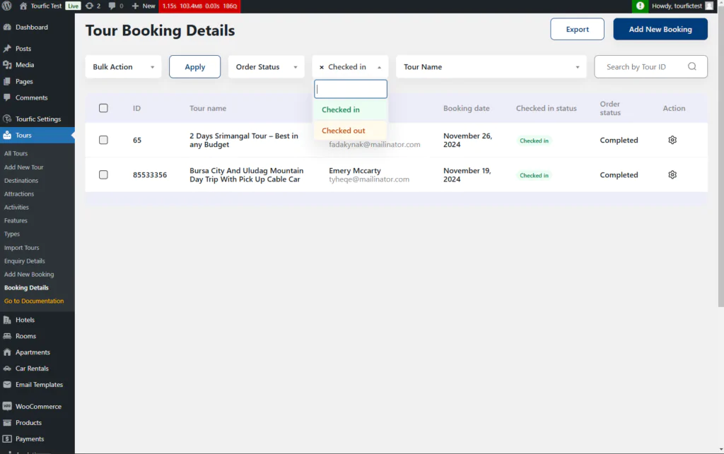Screen dimensions: 724x454
Task: Click the Dashboard icon in sidebar
Action: [7, 28]
